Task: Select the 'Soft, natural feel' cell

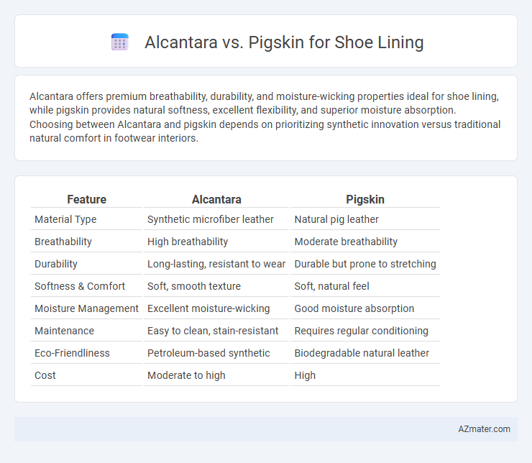Action: [331, 286]
